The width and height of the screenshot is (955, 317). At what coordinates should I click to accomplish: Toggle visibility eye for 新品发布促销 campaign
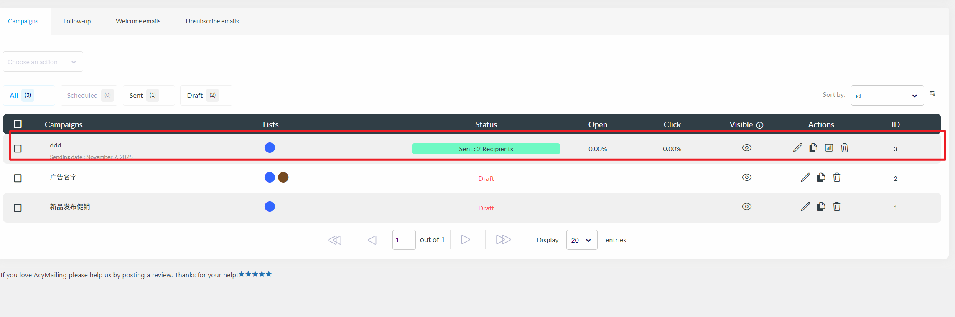(x=746, y=207)
